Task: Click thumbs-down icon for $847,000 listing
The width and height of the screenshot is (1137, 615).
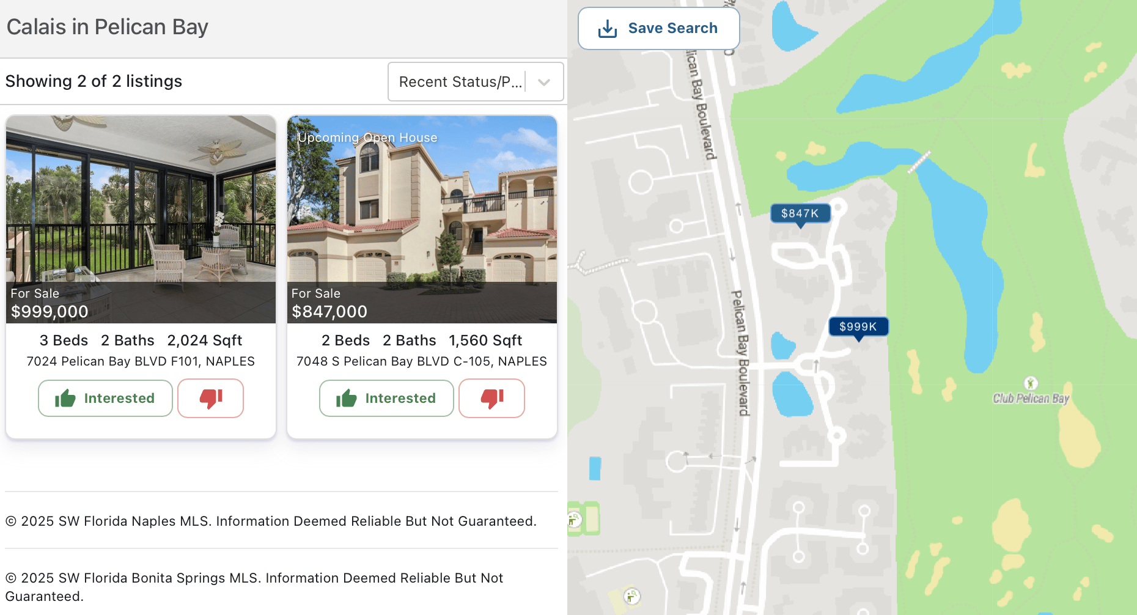Action: point(492,399)
